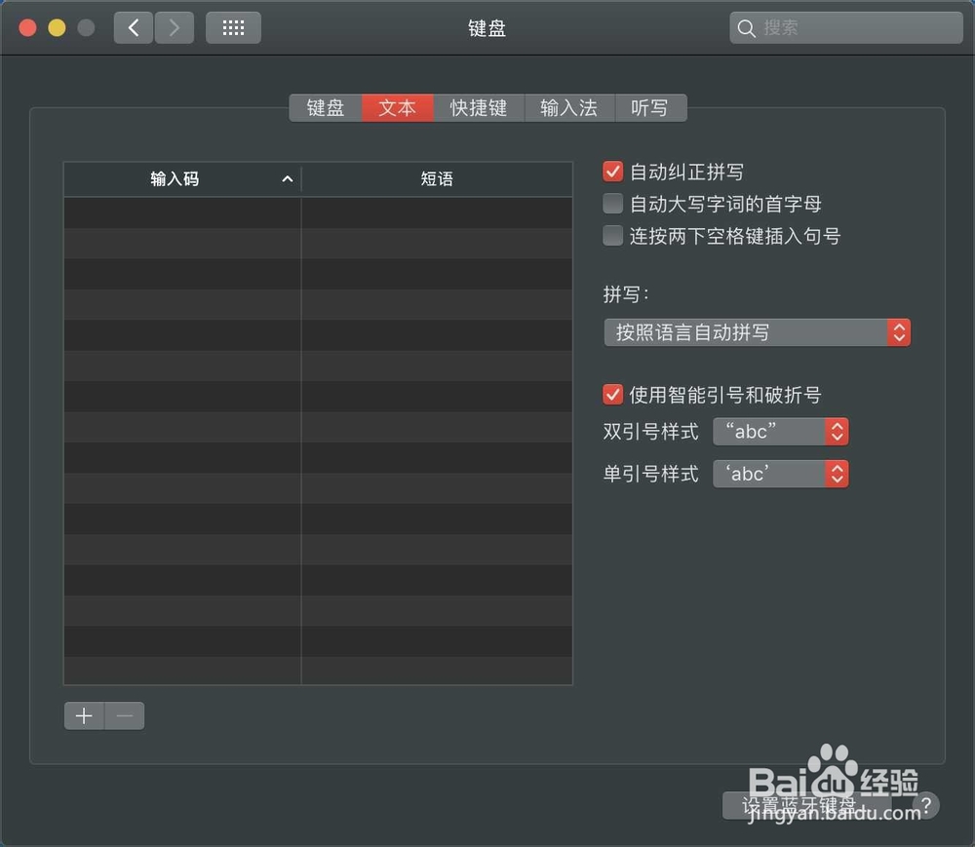Click the minus icon to remove a shortcut
Image resolution: width=975 pixels, height=847 pixels.
[124, 714]
